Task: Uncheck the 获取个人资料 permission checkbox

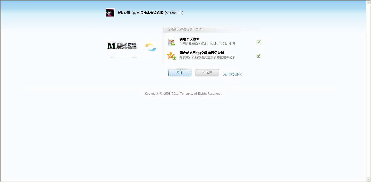Action: click(x=258, y=42)
